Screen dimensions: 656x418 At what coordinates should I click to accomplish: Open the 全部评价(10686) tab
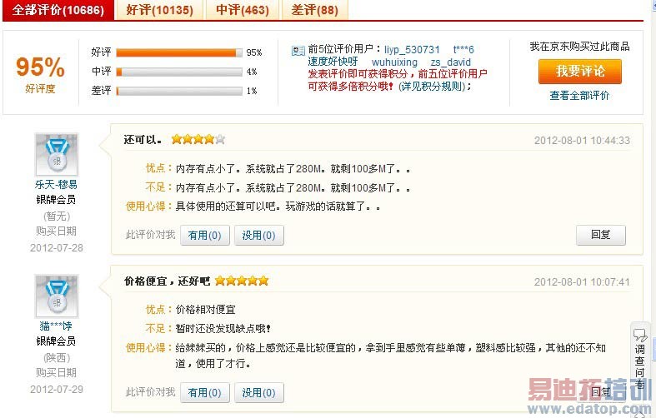coord(58,10)
